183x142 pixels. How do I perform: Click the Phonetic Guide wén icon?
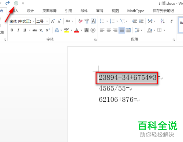(x=87, y=21)
